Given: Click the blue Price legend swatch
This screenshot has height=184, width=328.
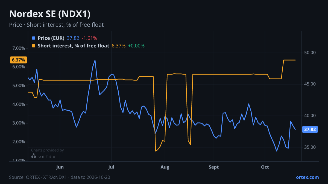Looking at the screenshot, I should (34, 38).
